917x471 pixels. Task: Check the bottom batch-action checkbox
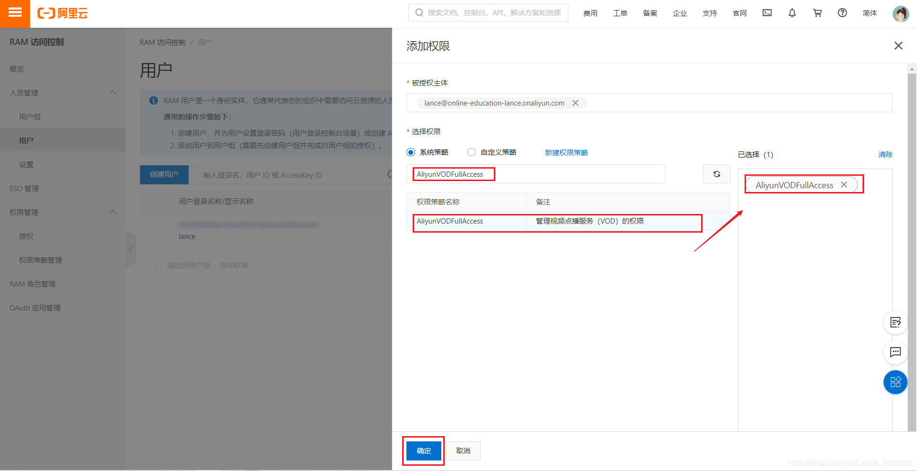[x=153, y=266]
